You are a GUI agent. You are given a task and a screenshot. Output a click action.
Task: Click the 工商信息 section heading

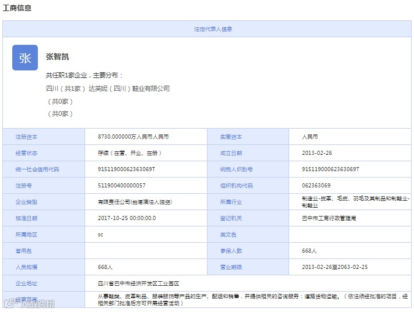17,8
